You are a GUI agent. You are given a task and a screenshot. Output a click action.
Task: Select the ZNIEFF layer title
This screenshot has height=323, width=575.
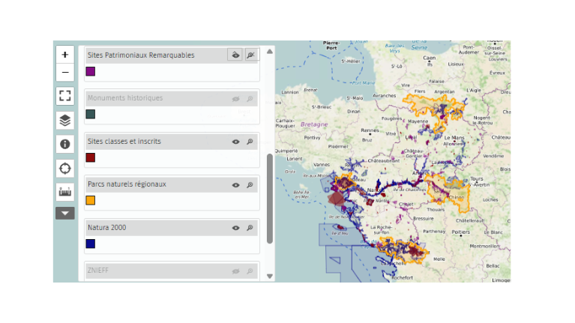pyautogui.click(x=98, y=271)
